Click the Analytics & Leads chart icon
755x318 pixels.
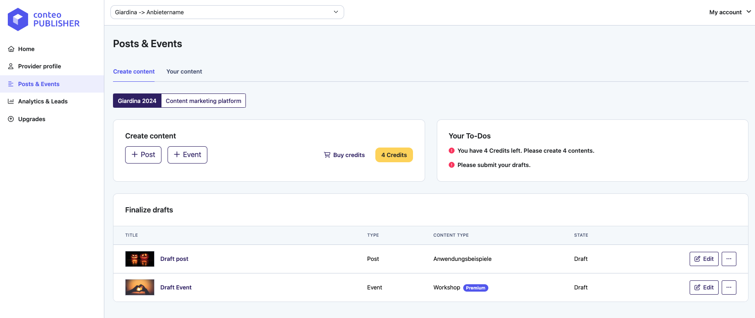click(11, 101)
